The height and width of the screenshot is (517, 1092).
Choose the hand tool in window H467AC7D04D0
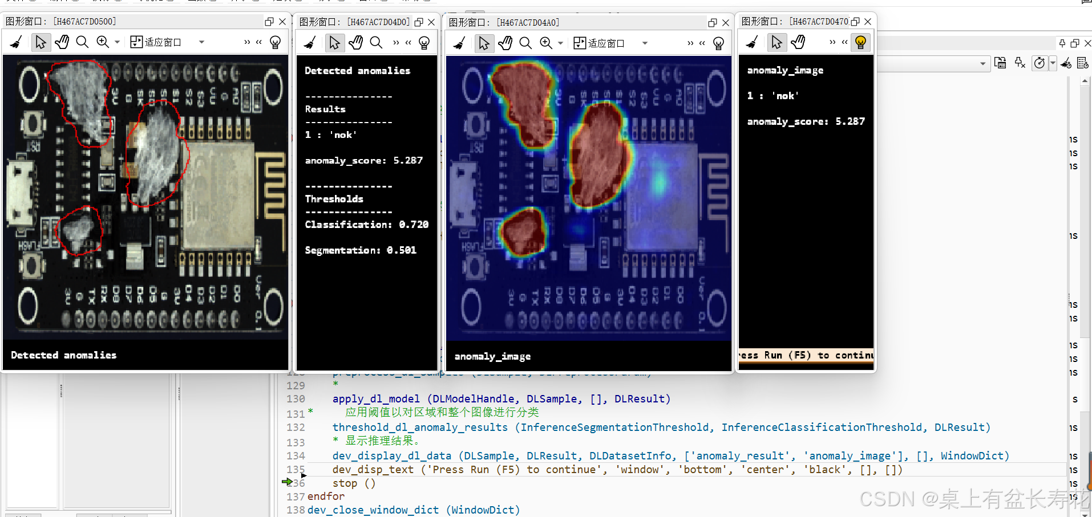coord(355,43)
